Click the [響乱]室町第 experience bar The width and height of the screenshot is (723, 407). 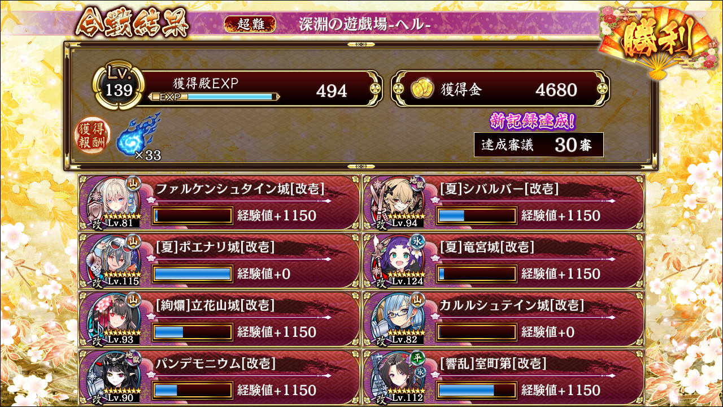coord(477,390)
